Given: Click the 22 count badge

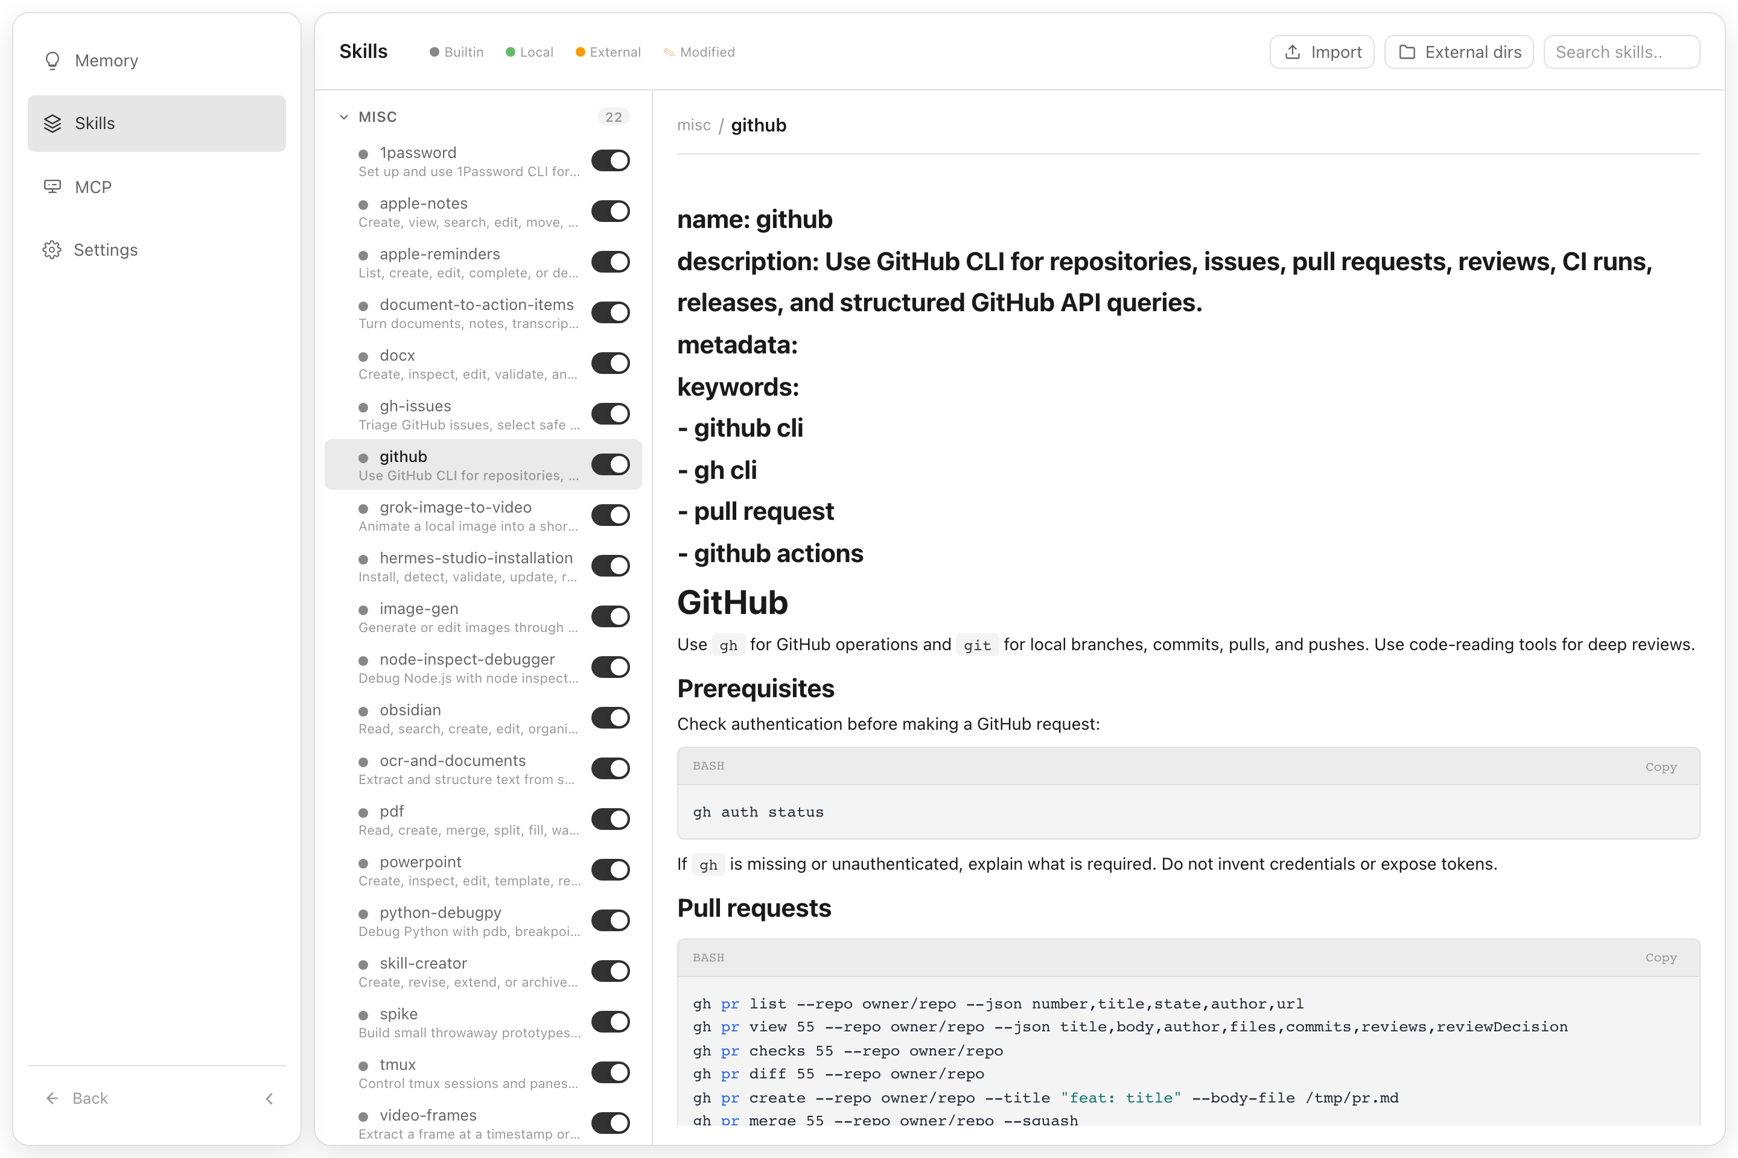Looking at the screenshot, I should click(x=613, y=116).
